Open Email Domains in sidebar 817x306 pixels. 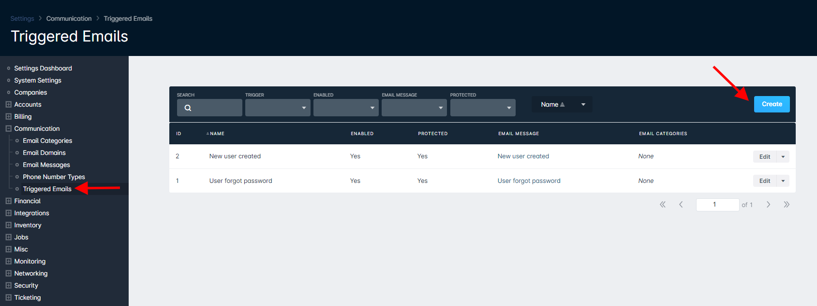(44, 153)
